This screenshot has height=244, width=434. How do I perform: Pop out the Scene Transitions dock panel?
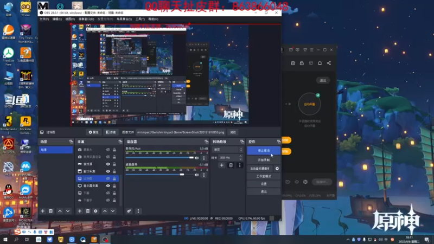pyautogui.click(x=242, y=142)
